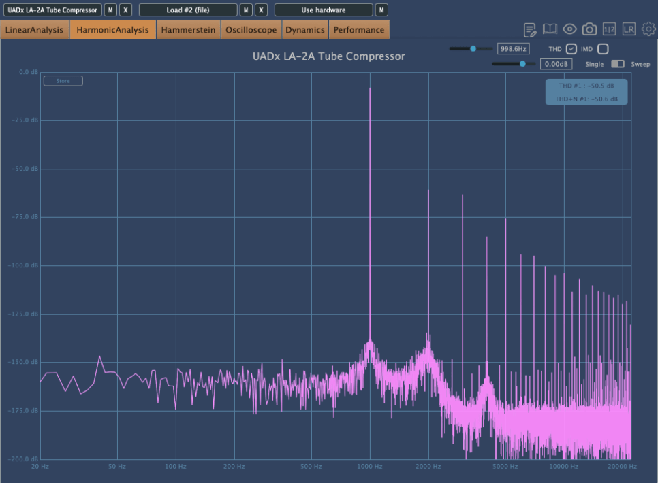Open the notes editor icon
The width and height of the screenshot is (658, 483).
tap(530, 29)
